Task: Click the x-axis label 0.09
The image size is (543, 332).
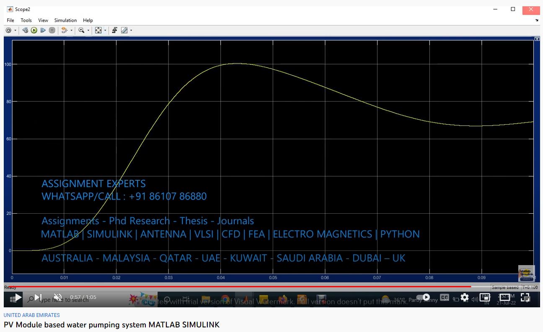Action: click(481, 278)
